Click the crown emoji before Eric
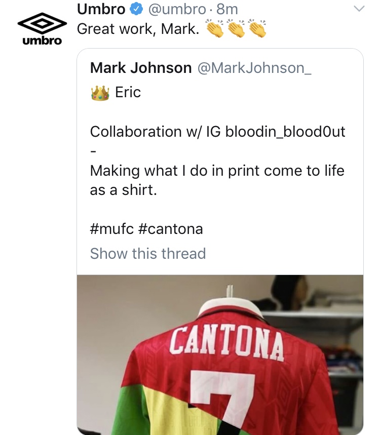Screen dimensions: 380x435 [x=100, y=93]
